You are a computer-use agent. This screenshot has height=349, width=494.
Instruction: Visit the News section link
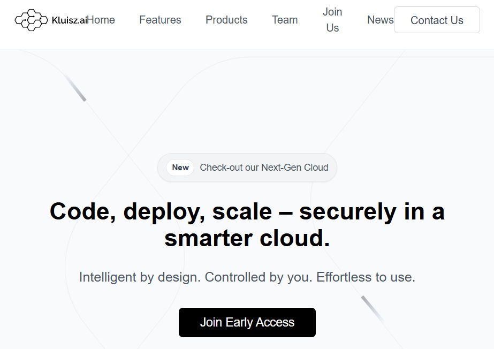pos(380,20)
